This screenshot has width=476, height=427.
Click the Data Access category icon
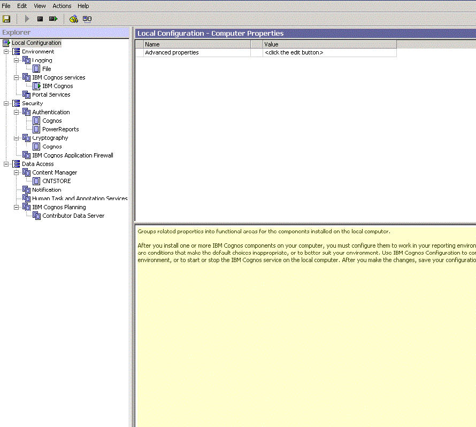coord(17,164)
